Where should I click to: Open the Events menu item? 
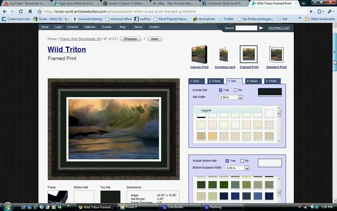pyautogui.click(x=106, y=27)
